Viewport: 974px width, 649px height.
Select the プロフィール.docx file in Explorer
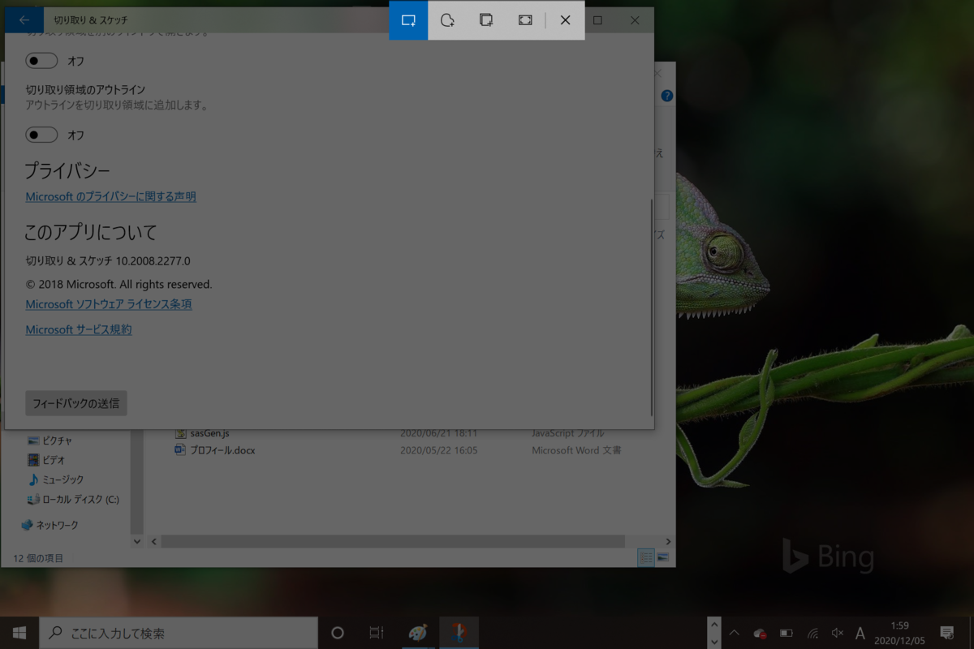[x=222, y=450]
